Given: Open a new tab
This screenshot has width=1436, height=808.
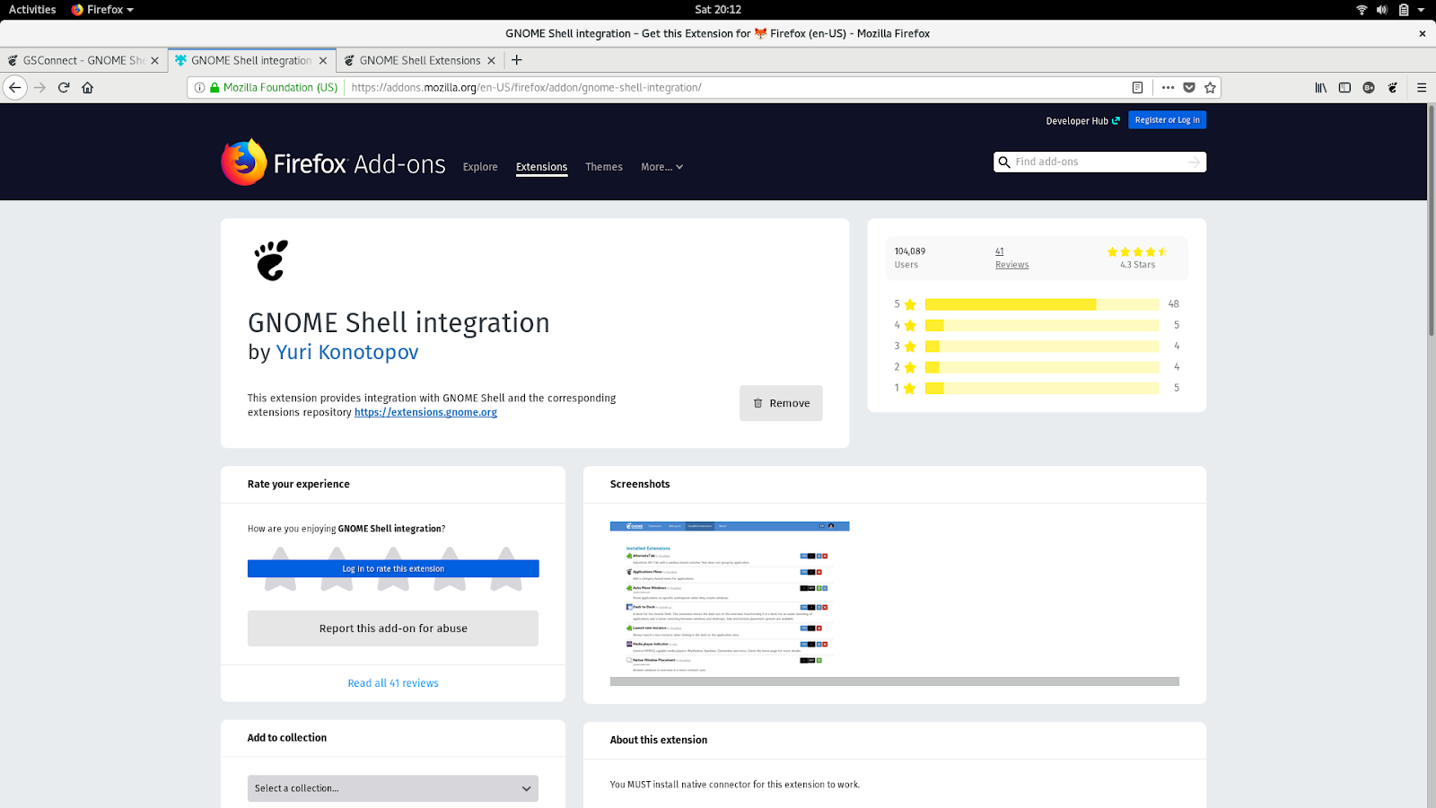Looking at the screenshot, I should tap(516, 60).
